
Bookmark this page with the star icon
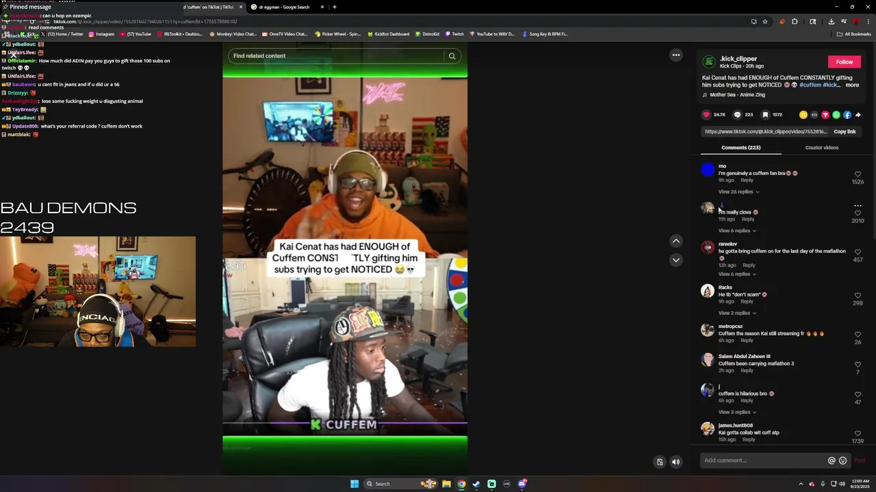(x=765, y=21)
